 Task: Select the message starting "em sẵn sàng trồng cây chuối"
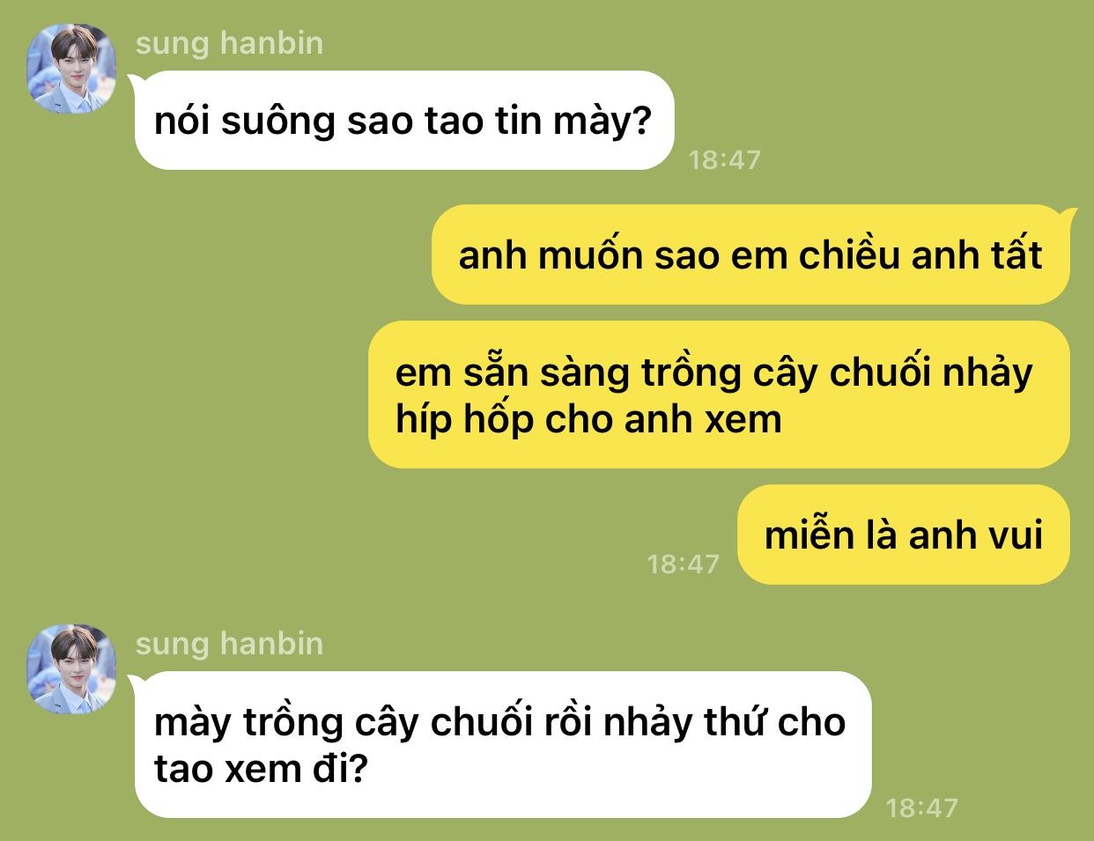(x=719, y=395)
